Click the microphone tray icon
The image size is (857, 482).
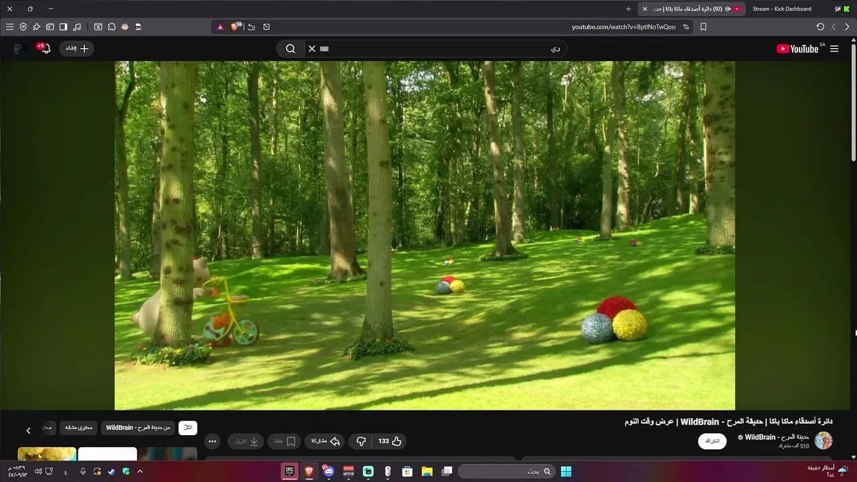click(x=83, y=471)
